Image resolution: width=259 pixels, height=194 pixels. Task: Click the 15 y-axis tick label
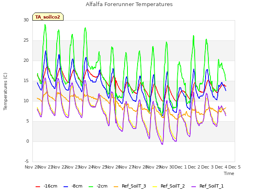coord(26,81)
